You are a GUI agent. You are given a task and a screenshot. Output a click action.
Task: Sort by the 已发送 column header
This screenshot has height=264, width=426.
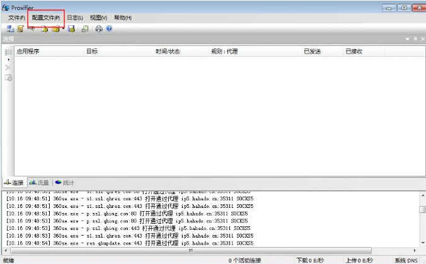click(x=322, y=51)
